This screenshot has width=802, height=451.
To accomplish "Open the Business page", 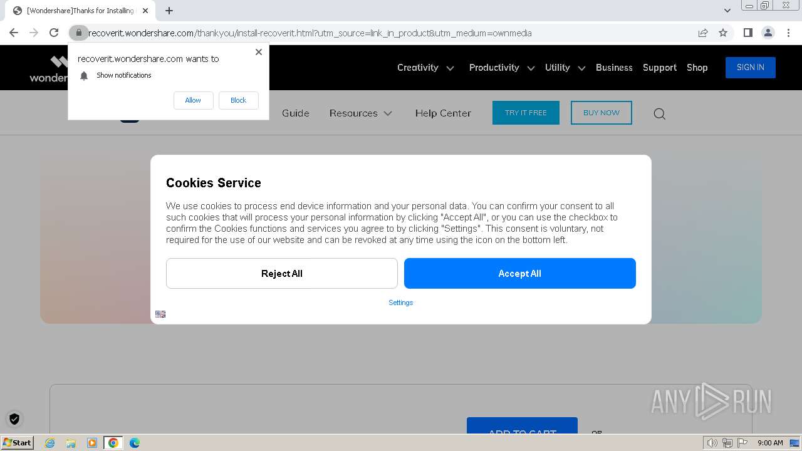I will (x=614, y=68).
